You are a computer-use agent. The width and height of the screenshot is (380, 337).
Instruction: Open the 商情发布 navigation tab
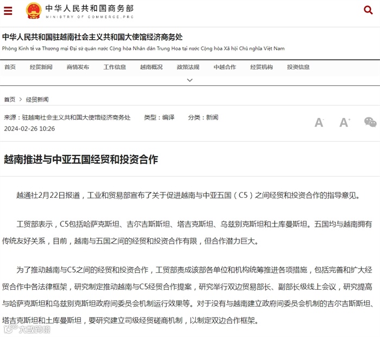[x=78, y=67]
